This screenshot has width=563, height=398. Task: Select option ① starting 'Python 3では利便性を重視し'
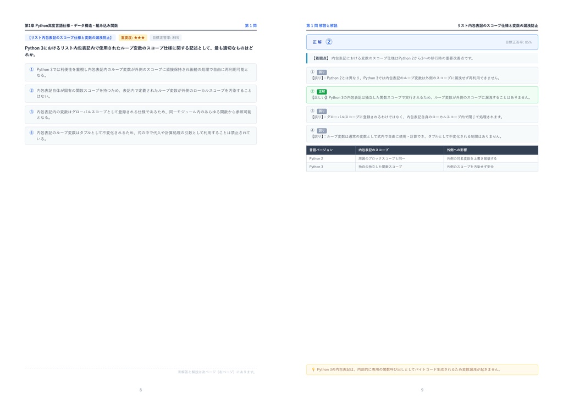click(141, 73)
